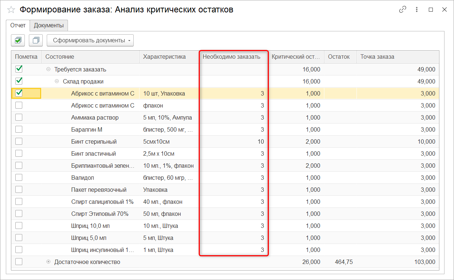
Task: Select the Отчет tab
Action: pyautogui.click(x=18, y=26)
